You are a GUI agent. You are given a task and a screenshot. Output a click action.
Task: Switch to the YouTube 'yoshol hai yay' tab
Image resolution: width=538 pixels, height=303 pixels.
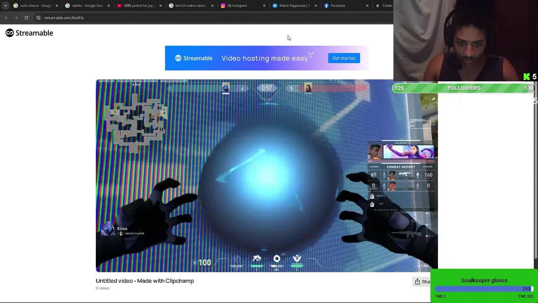pos(139,5)
